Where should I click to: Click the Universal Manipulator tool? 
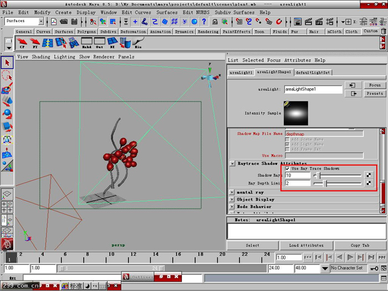7,140
